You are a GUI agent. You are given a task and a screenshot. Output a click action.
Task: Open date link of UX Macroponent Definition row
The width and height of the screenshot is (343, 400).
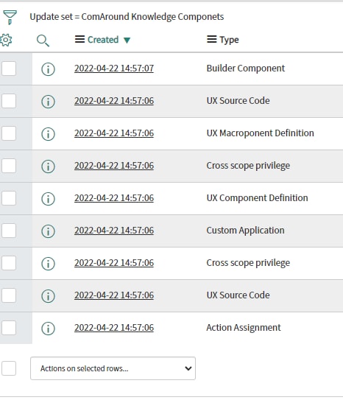click(x=114, y=133)
